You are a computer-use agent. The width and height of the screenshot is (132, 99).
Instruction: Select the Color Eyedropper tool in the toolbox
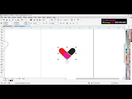[2, 65]
